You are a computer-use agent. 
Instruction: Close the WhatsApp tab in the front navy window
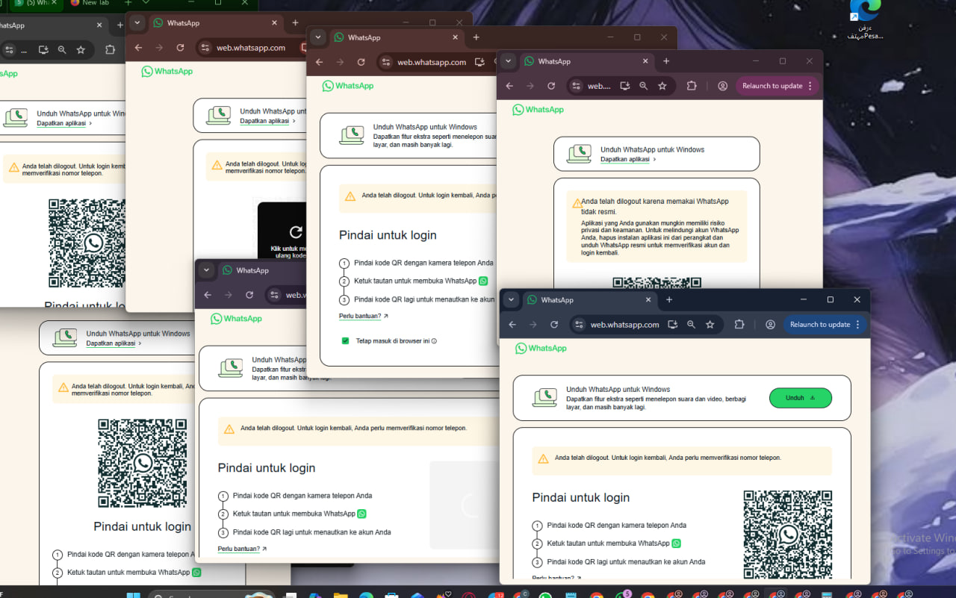(x=648, y=299)
